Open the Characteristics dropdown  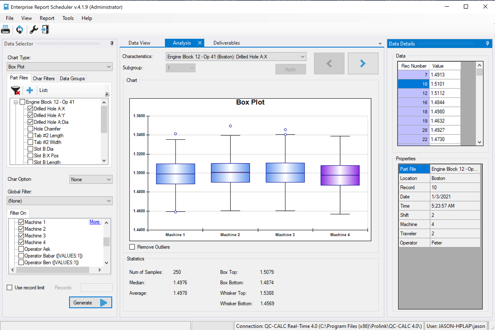point(302,56)
